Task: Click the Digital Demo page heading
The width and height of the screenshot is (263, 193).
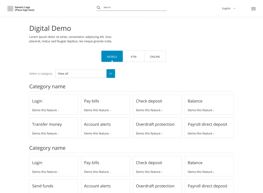Action: click(x=50, y=28)
